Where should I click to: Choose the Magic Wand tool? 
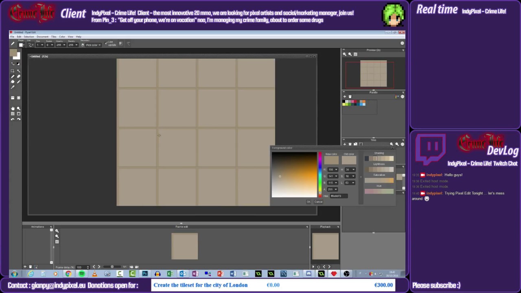[19, 71]
